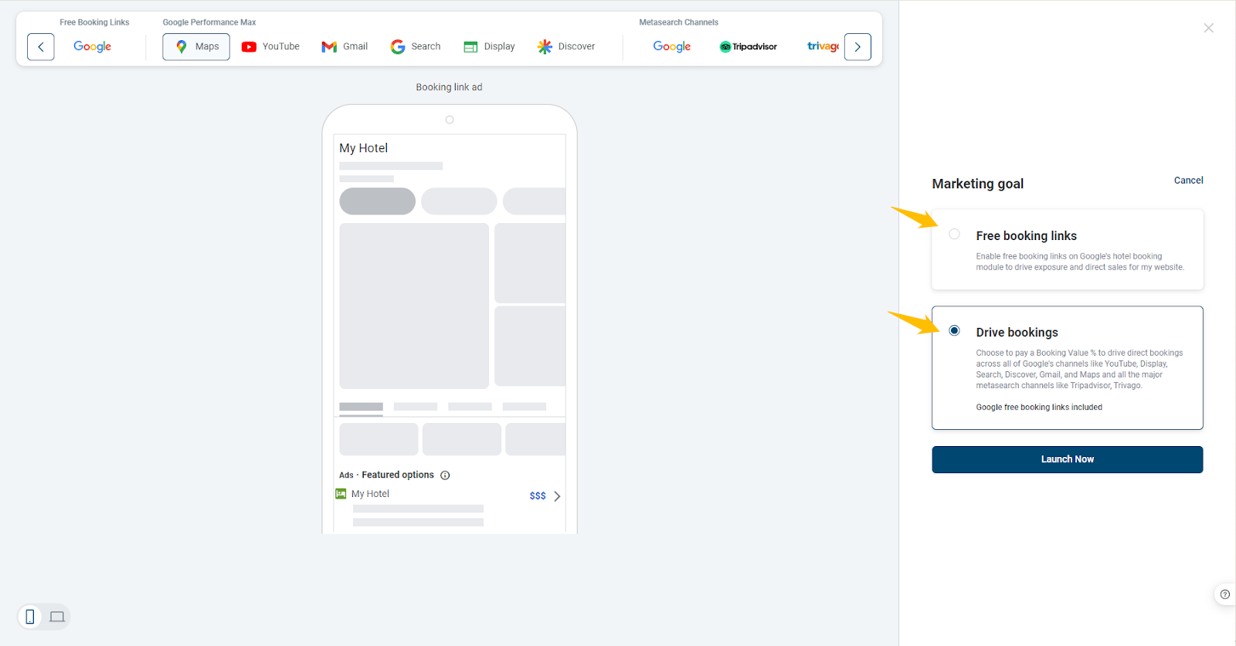Viewport: 1236px width, 646px height.
Task: Click the Marketing goal heading
Action: [977, 184]
